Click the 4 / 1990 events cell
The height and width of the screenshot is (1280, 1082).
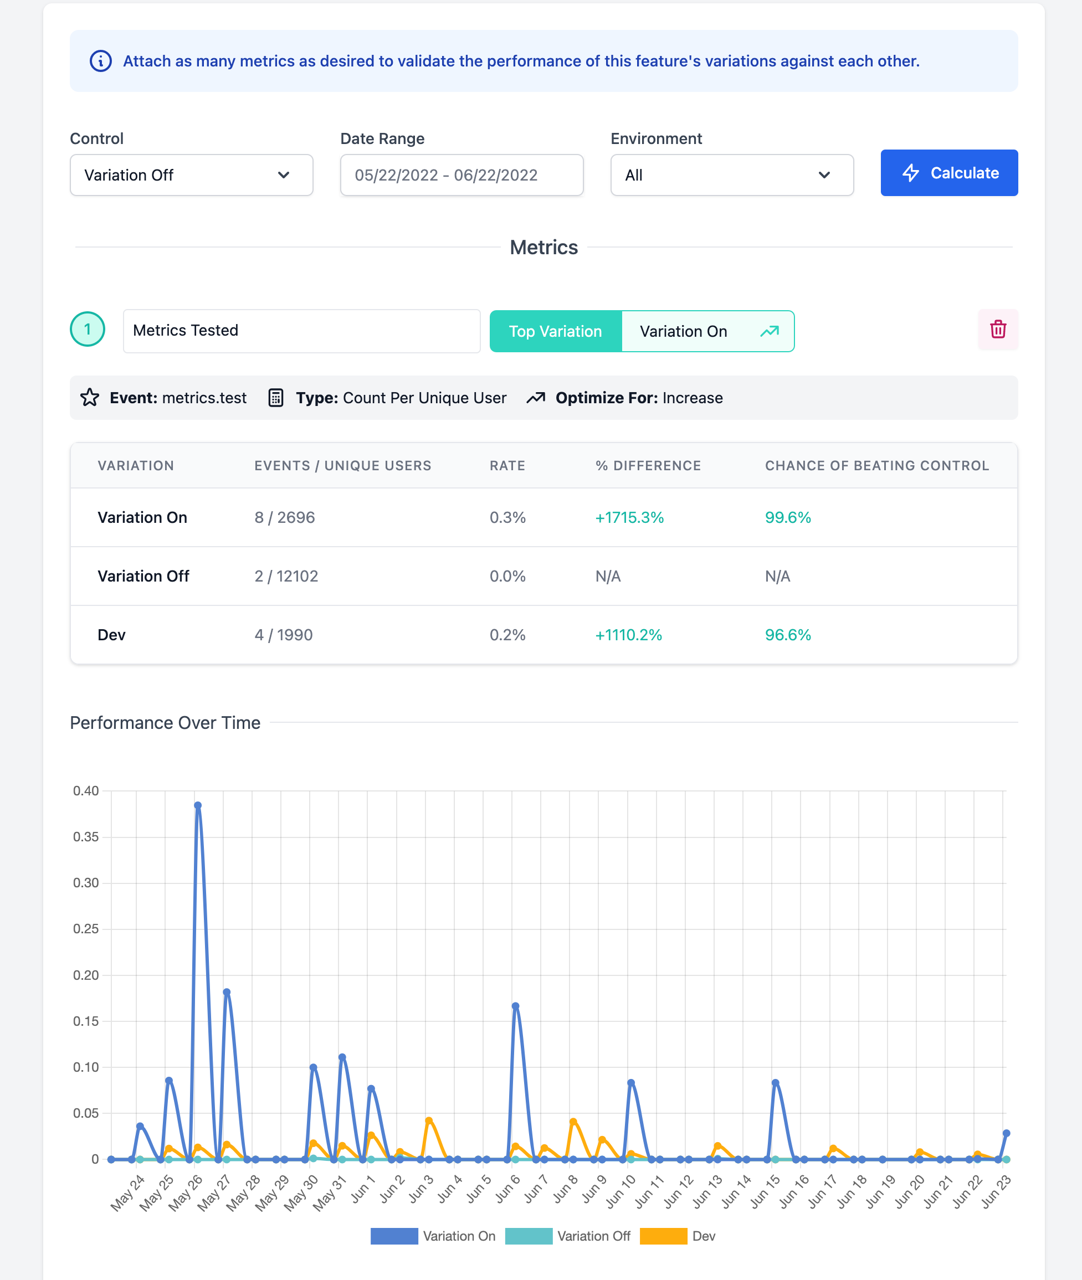point(284,635)
